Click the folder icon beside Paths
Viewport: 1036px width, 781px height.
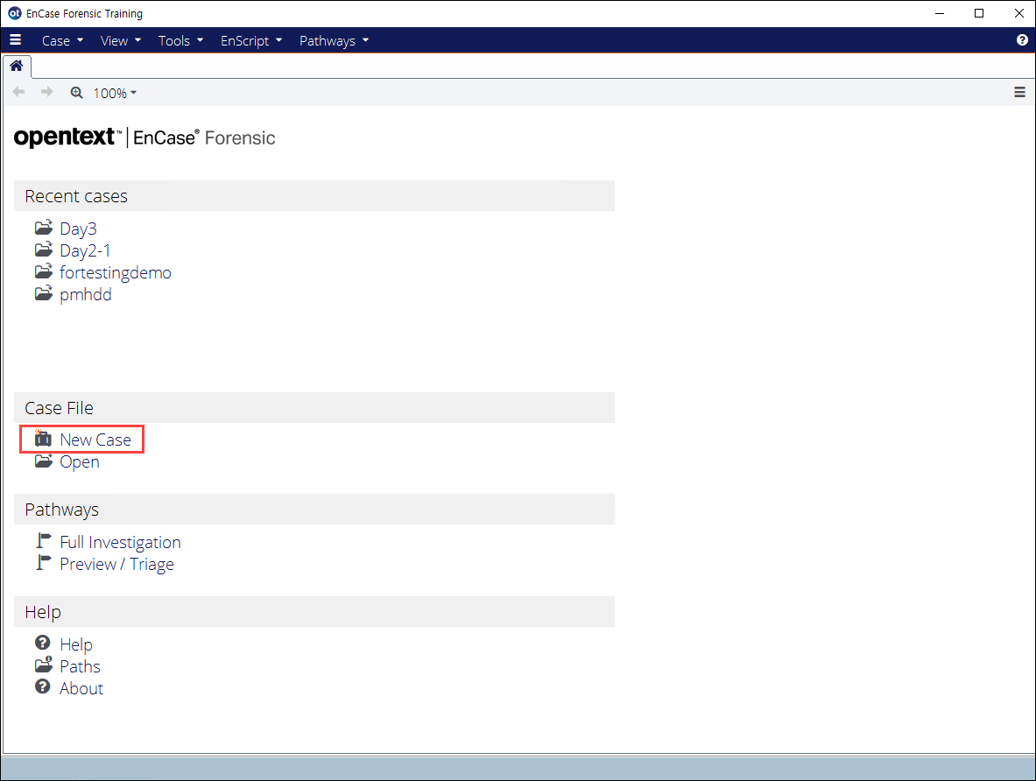(44, 665)
